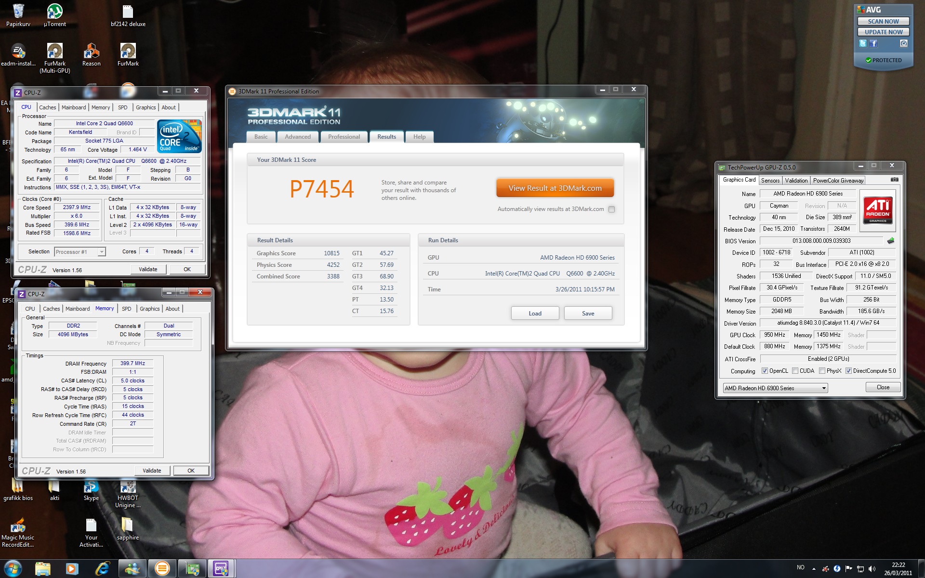Open the SPD tab in lower CPU-Z window
This screenshot has width=925, height=578.
(x=127, y=309)
